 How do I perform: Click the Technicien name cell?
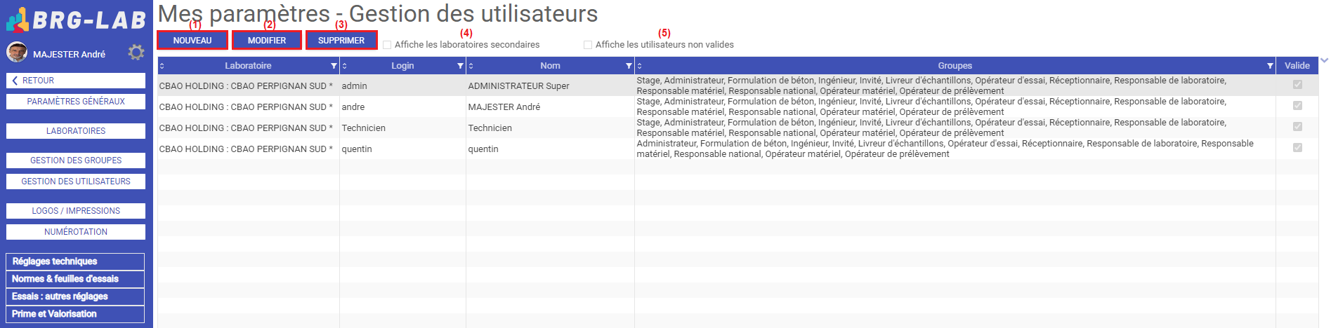550,128
